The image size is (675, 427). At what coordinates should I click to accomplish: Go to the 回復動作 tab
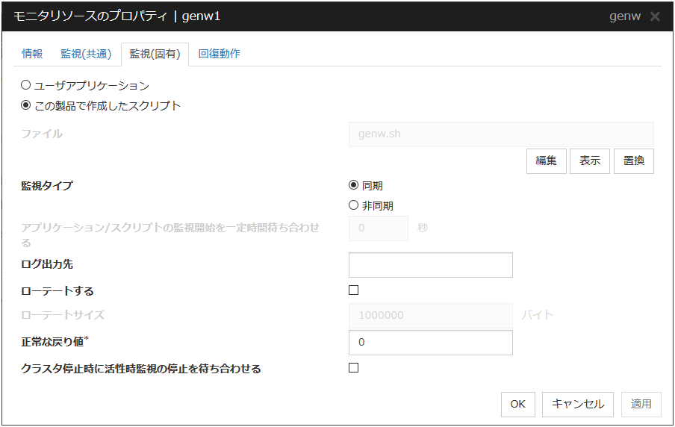pyautogui.click(x=219, y=54)
